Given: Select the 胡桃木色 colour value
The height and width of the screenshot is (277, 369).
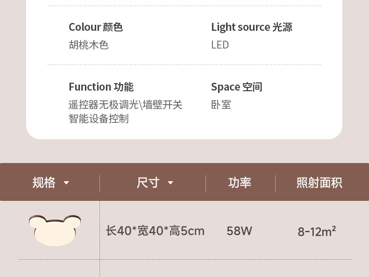Looking at the screenshot, I should [89, 45].
